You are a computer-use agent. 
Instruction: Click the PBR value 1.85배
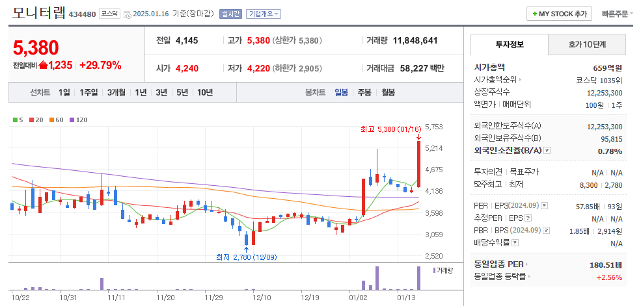click(x=579, y=231)
